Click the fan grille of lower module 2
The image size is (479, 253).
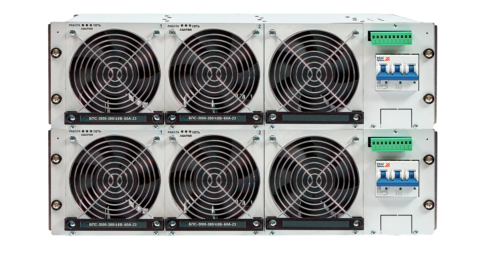214,179
